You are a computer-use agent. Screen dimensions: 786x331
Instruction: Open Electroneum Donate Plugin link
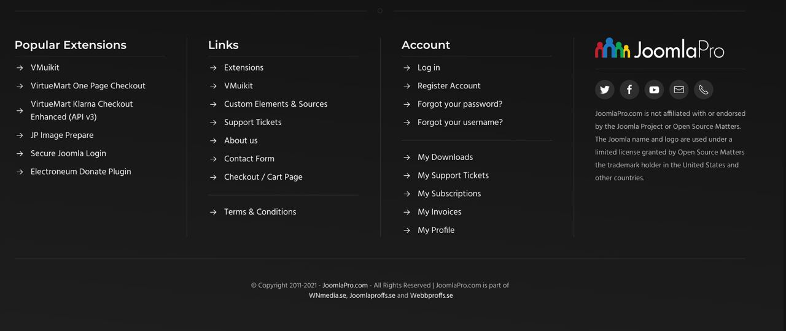(80, 172)
